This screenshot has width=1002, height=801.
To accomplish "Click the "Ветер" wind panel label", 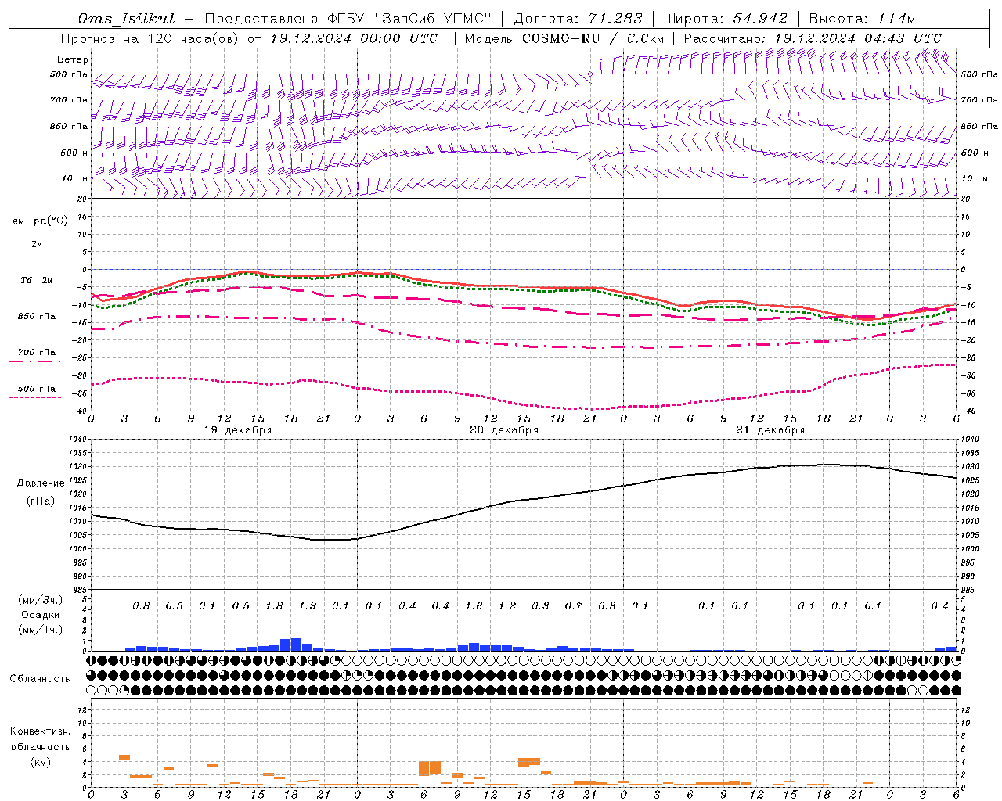I will [73, 59].
